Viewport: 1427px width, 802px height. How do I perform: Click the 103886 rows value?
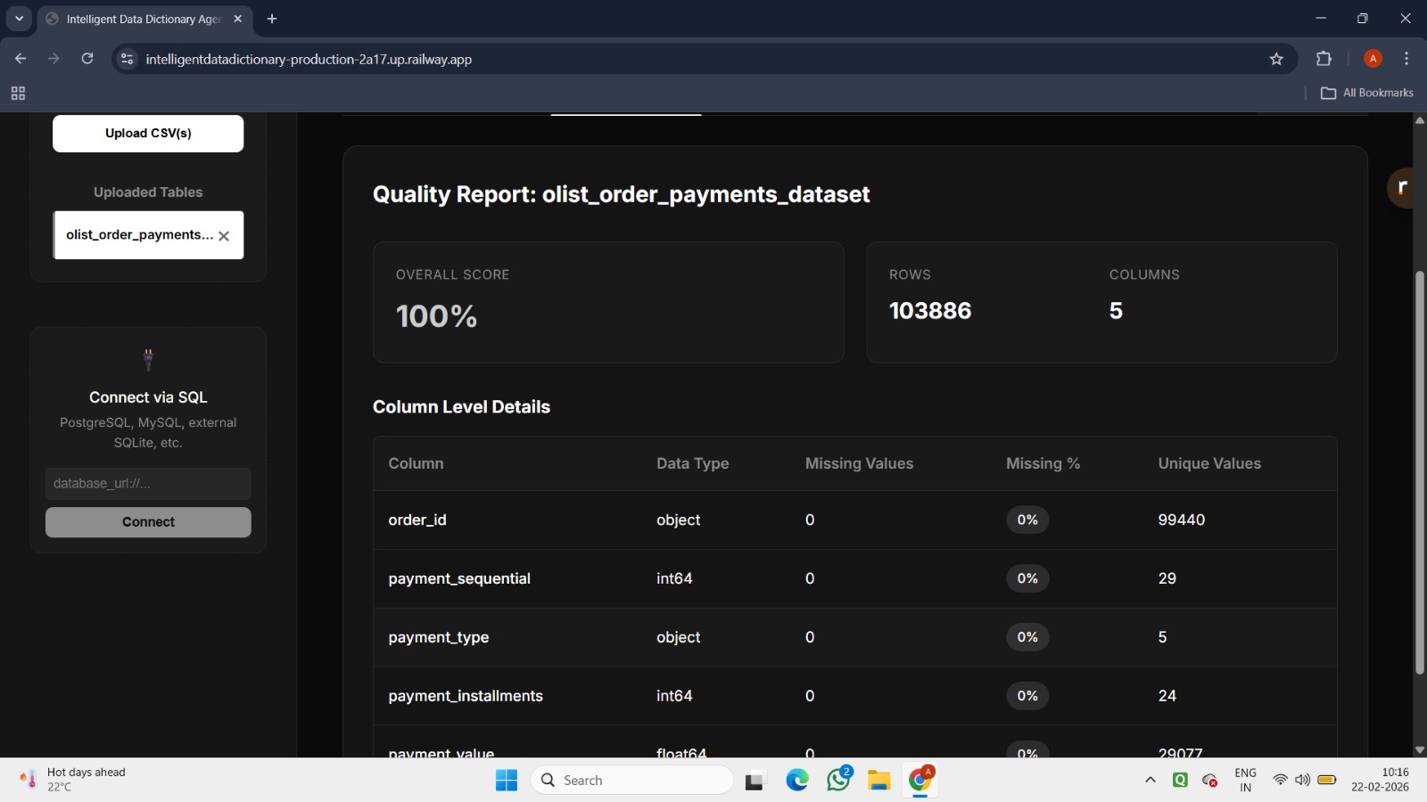point(930,311)
